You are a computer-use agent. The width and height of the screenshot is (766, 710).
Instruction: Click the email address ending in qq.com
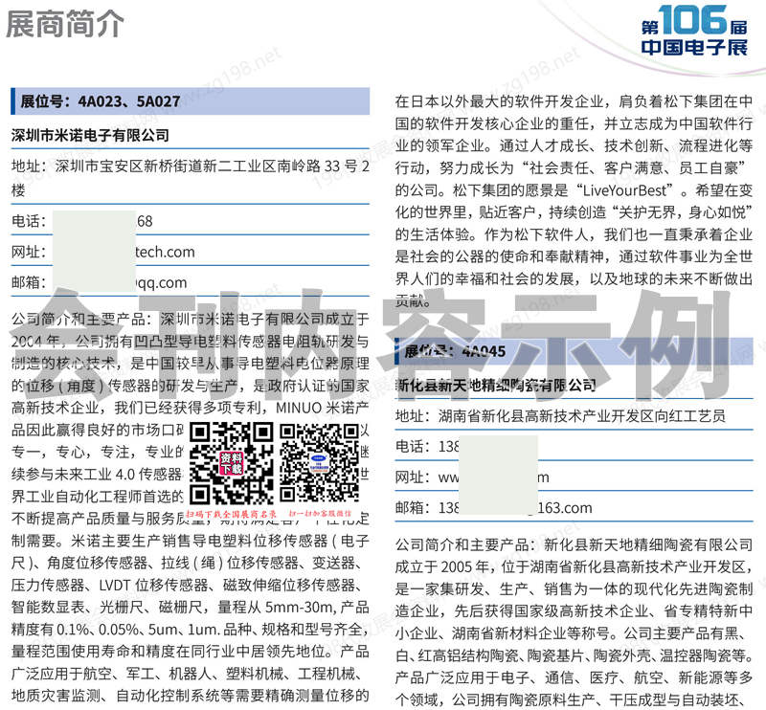click(153, 282)
